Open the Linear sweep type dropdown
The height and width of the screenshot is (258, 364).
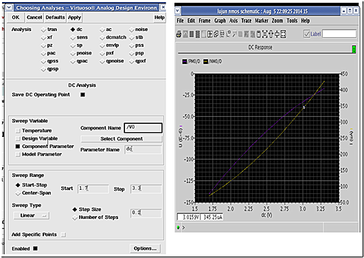(x=31, y=215)
